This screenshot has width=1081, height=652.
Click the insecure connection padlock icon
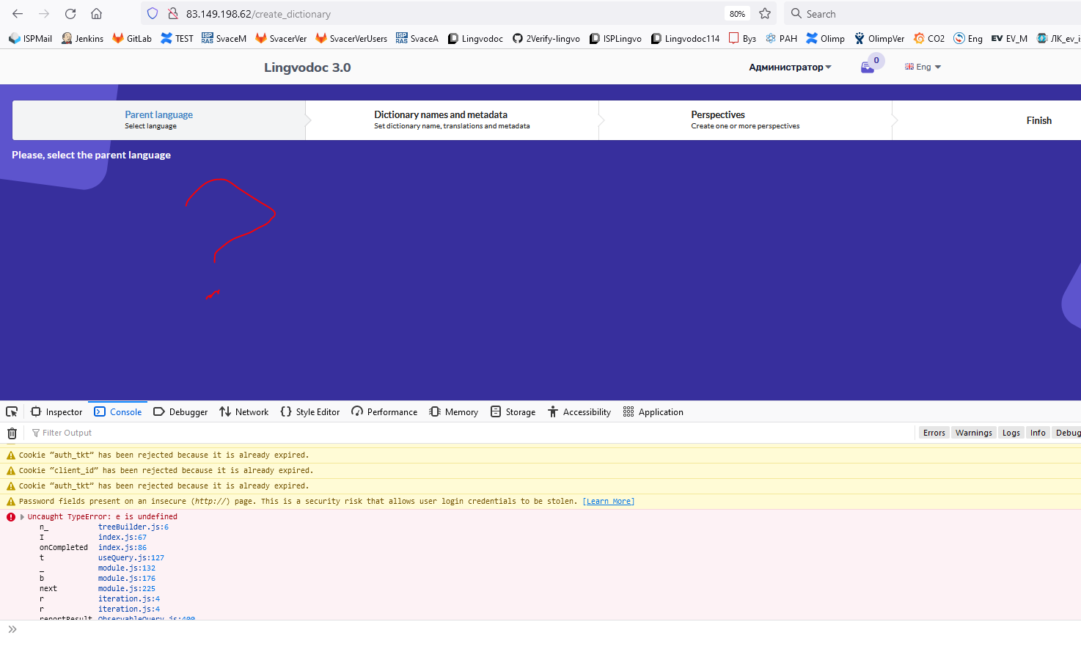coord(173,14)
